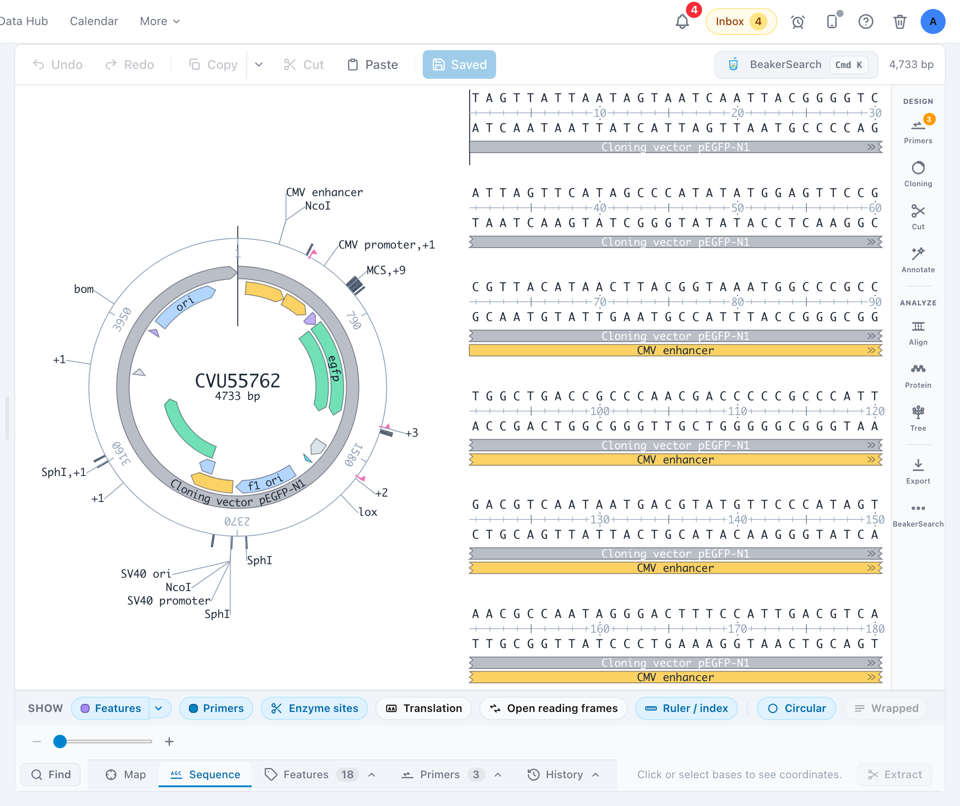
Task: Click the Undo toolbar button
Action: tap(58, 64)
